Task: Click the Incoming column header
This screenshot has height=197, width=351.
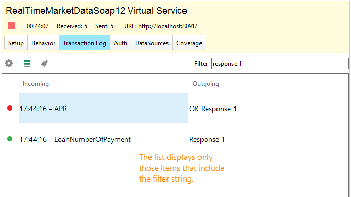Action: point(36,84)
